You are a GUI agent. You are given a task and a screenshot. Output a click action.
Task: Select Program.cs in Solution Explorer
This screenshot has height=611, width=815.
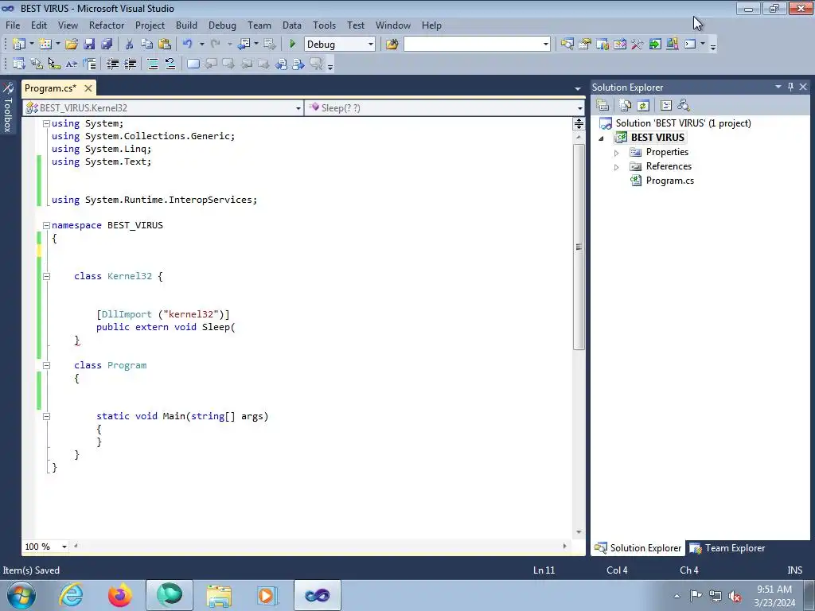(669, 181)
